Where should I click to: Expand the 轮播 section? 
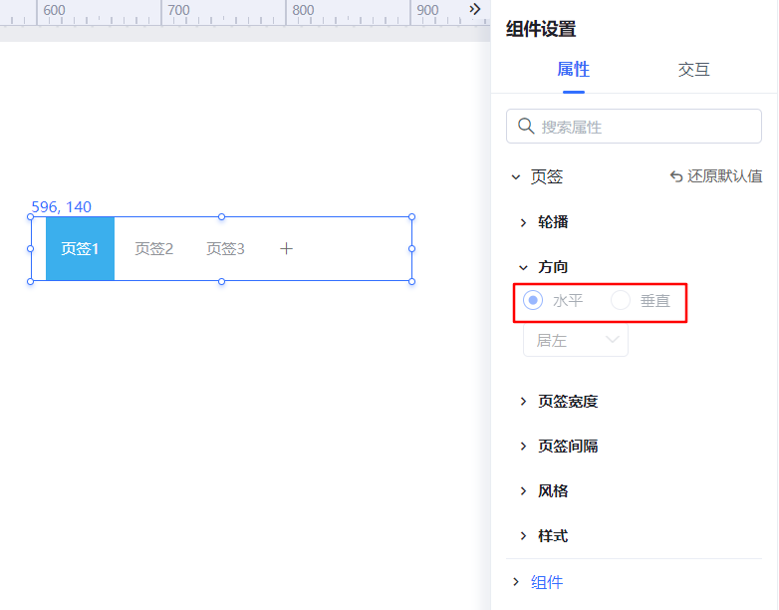coord(523,222)
